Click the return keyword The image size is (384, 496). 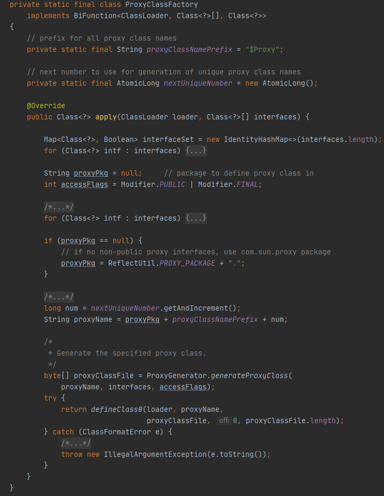tap(74, 409)
